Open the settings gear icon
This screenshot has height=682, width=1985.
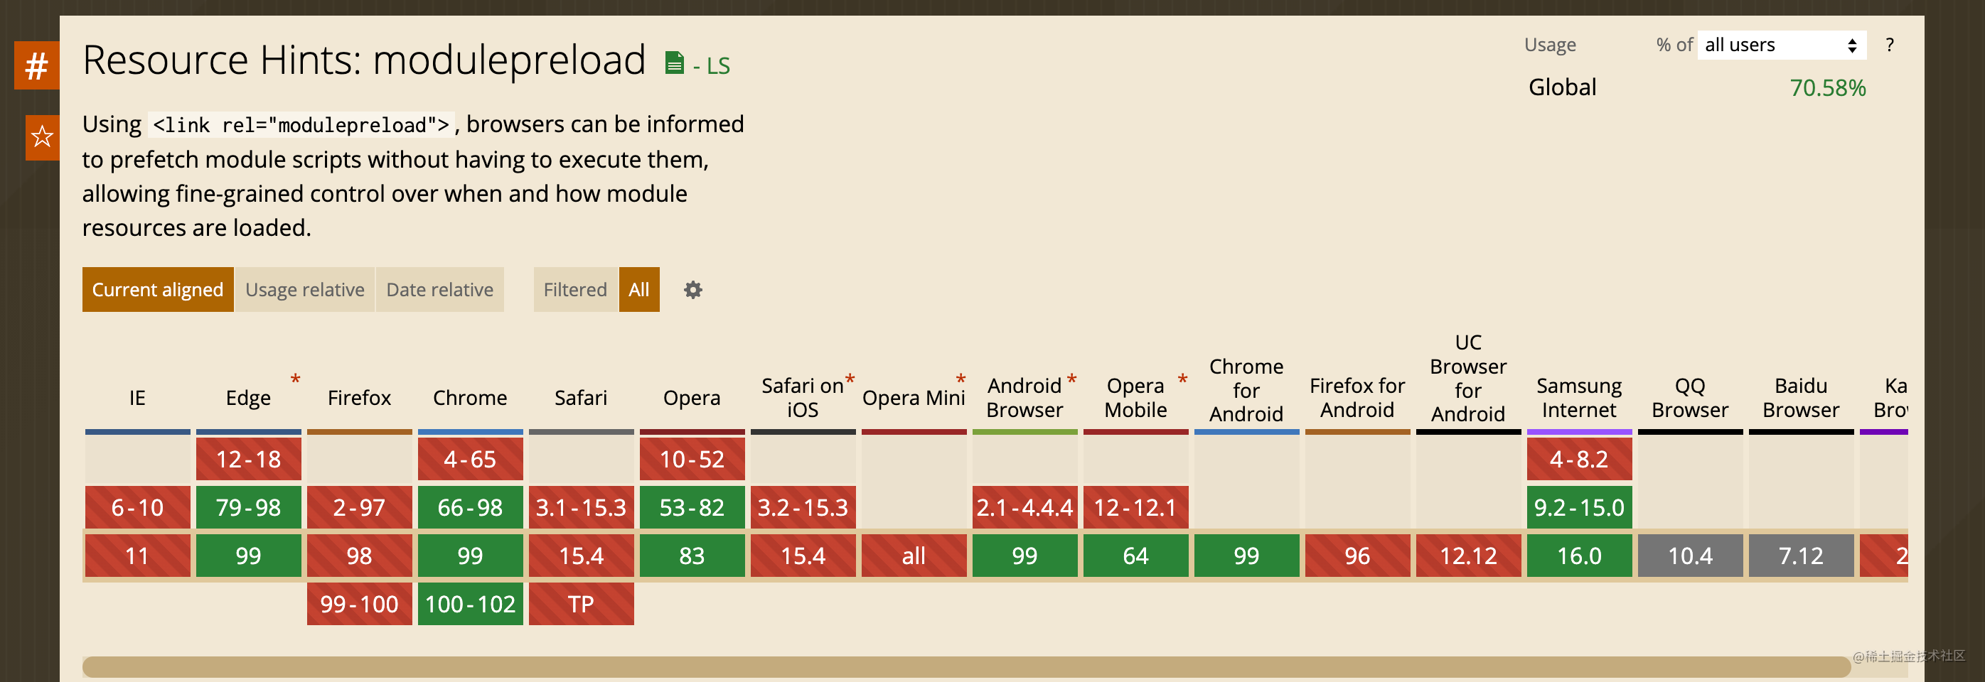(692, 290)
